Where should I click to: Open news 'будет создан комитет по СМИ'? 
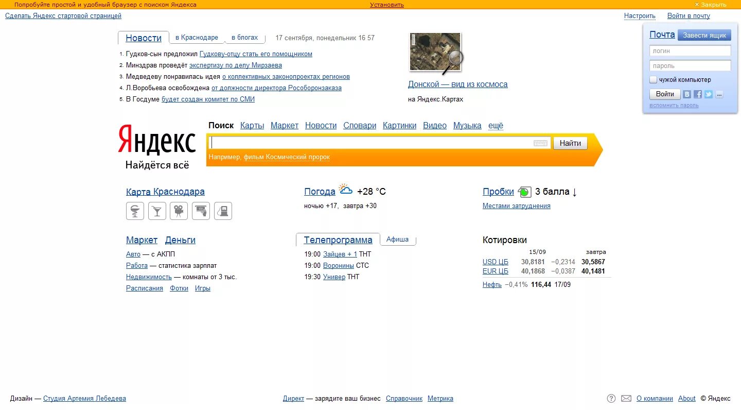pyautogui.click(x=208, y=99)
